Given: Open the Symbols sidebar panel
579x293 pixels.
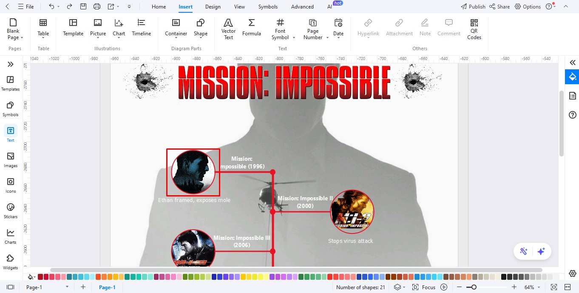Looking at the screenshot, I should tap(11, 109).
